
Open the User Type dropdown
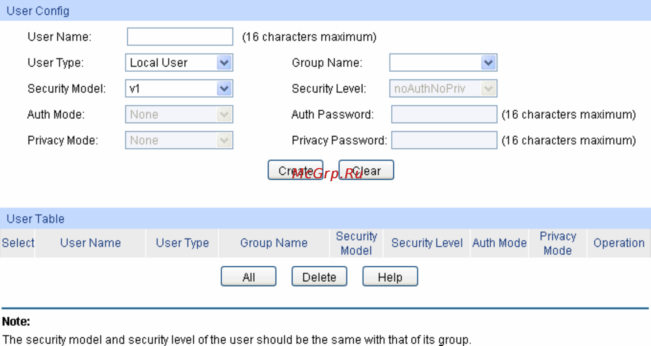179,63
